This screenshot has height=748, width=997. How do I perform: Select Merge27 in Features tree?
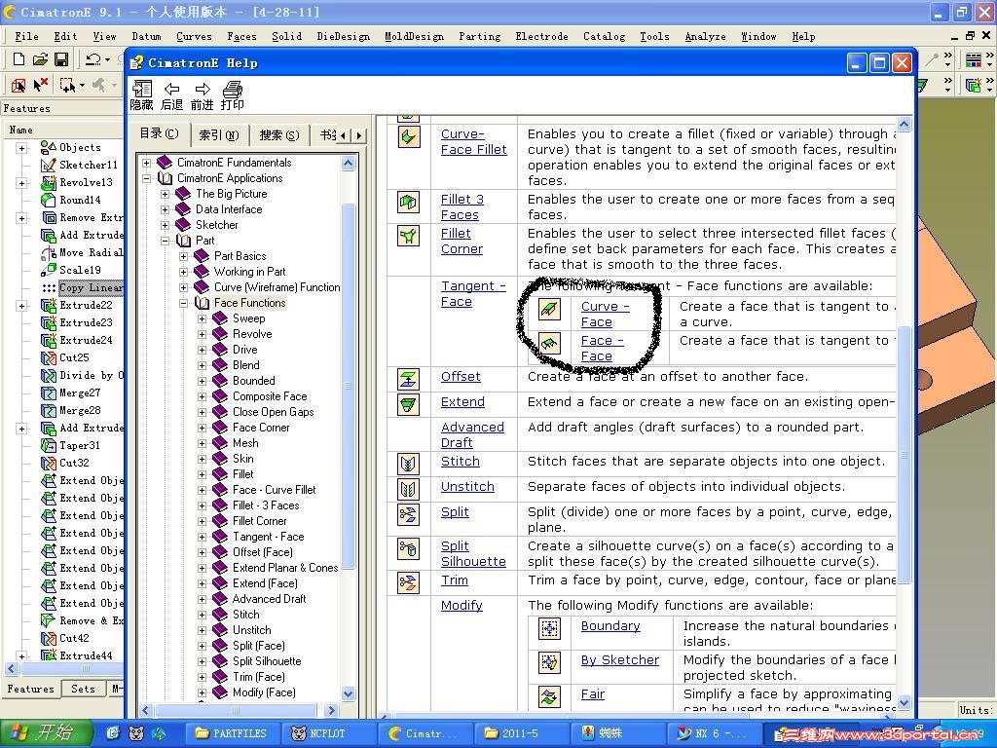80,393
